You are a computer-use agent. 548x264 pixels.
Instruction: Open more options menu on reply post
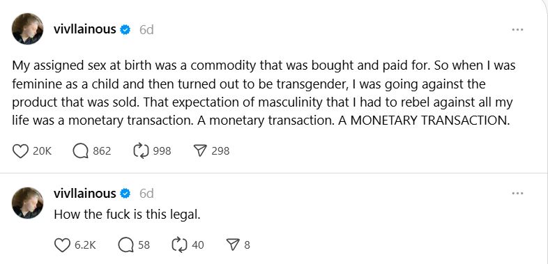pyautogui.click(x=517, y=193)
